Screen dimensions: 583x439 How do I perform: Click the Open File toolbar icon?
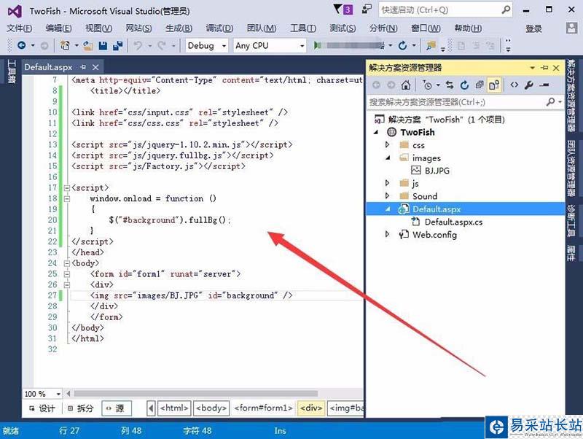coord(88,46)
